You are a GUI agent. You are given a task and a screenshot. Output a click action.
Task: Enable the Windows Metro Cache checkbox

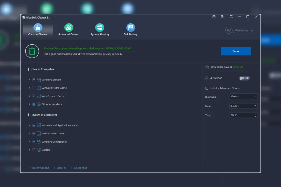click(x=34, y=88)
